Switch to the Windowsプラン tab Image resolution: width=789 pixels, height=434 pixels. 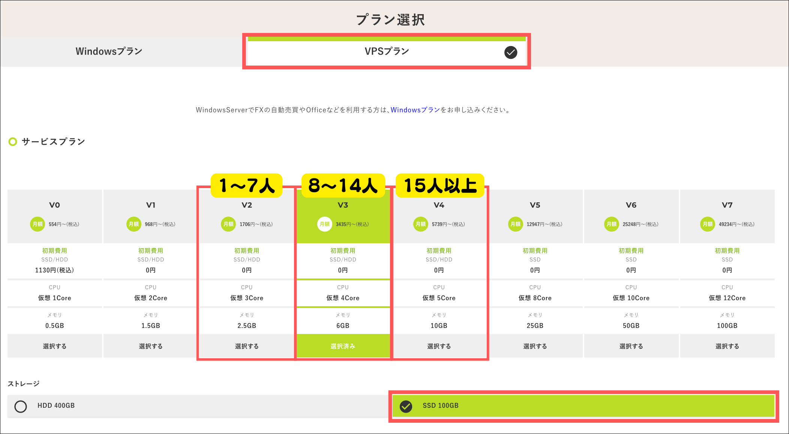point(109,51)
